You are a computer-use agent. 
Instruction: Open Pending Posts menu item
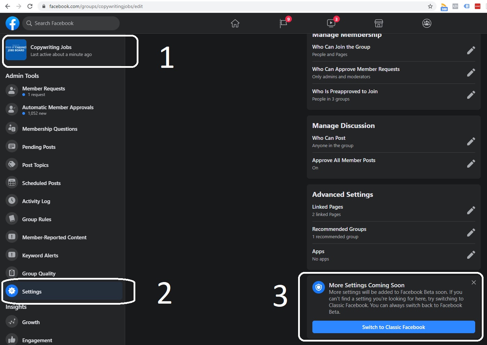click(63, 147)
